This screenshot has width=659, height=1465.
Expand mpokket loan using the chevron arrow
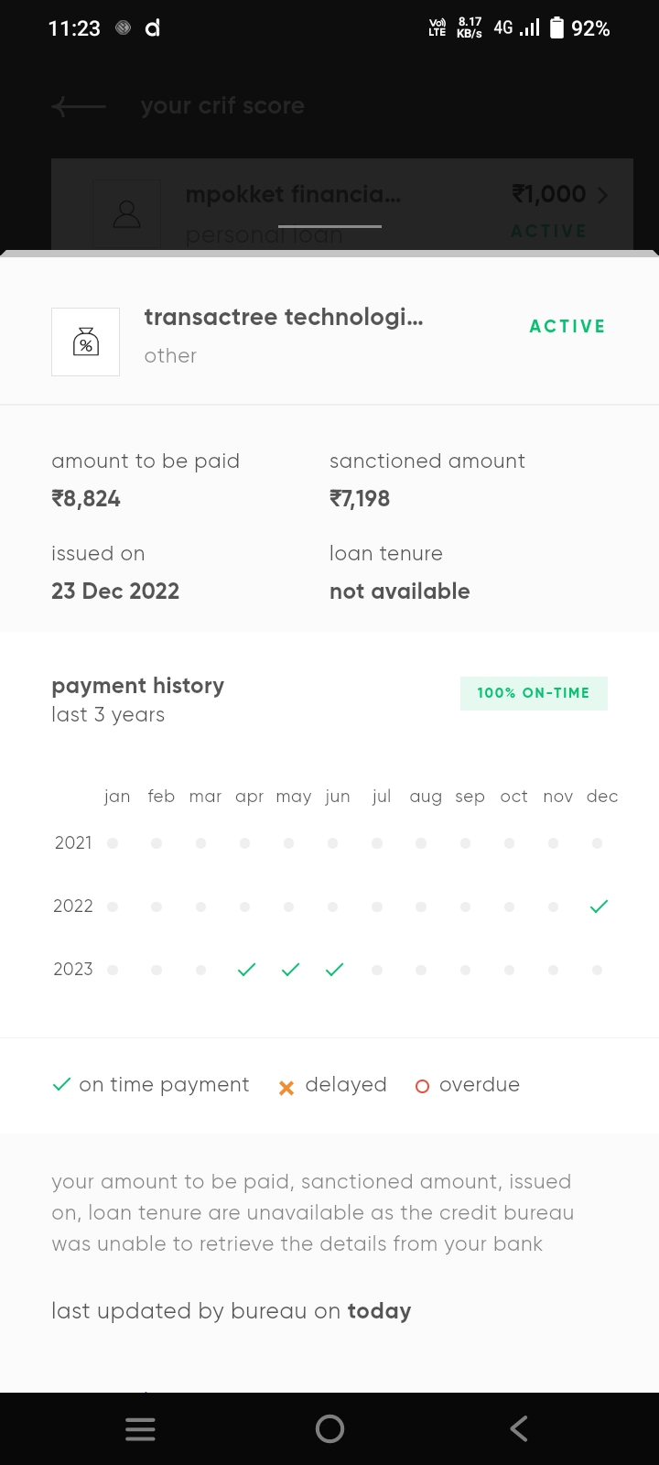pos(602,195)
